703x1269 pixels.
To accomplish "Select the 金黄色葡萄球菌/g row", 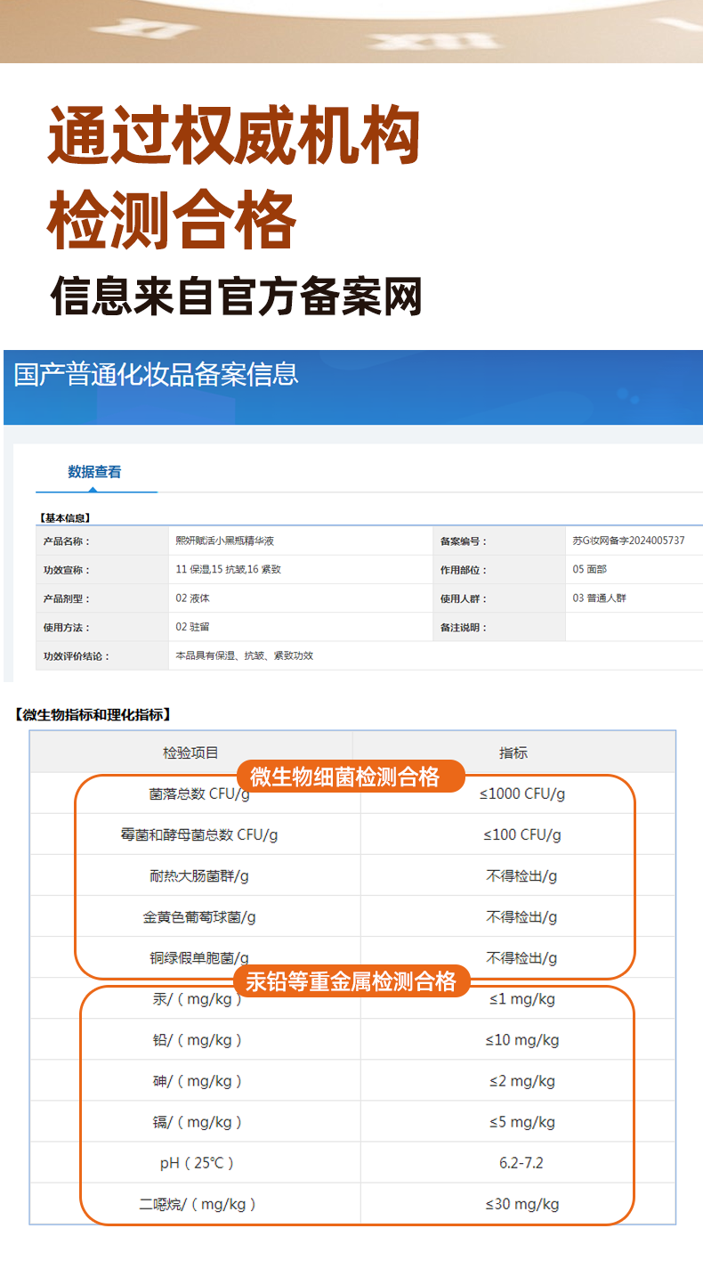I will (x=199, y=916).
